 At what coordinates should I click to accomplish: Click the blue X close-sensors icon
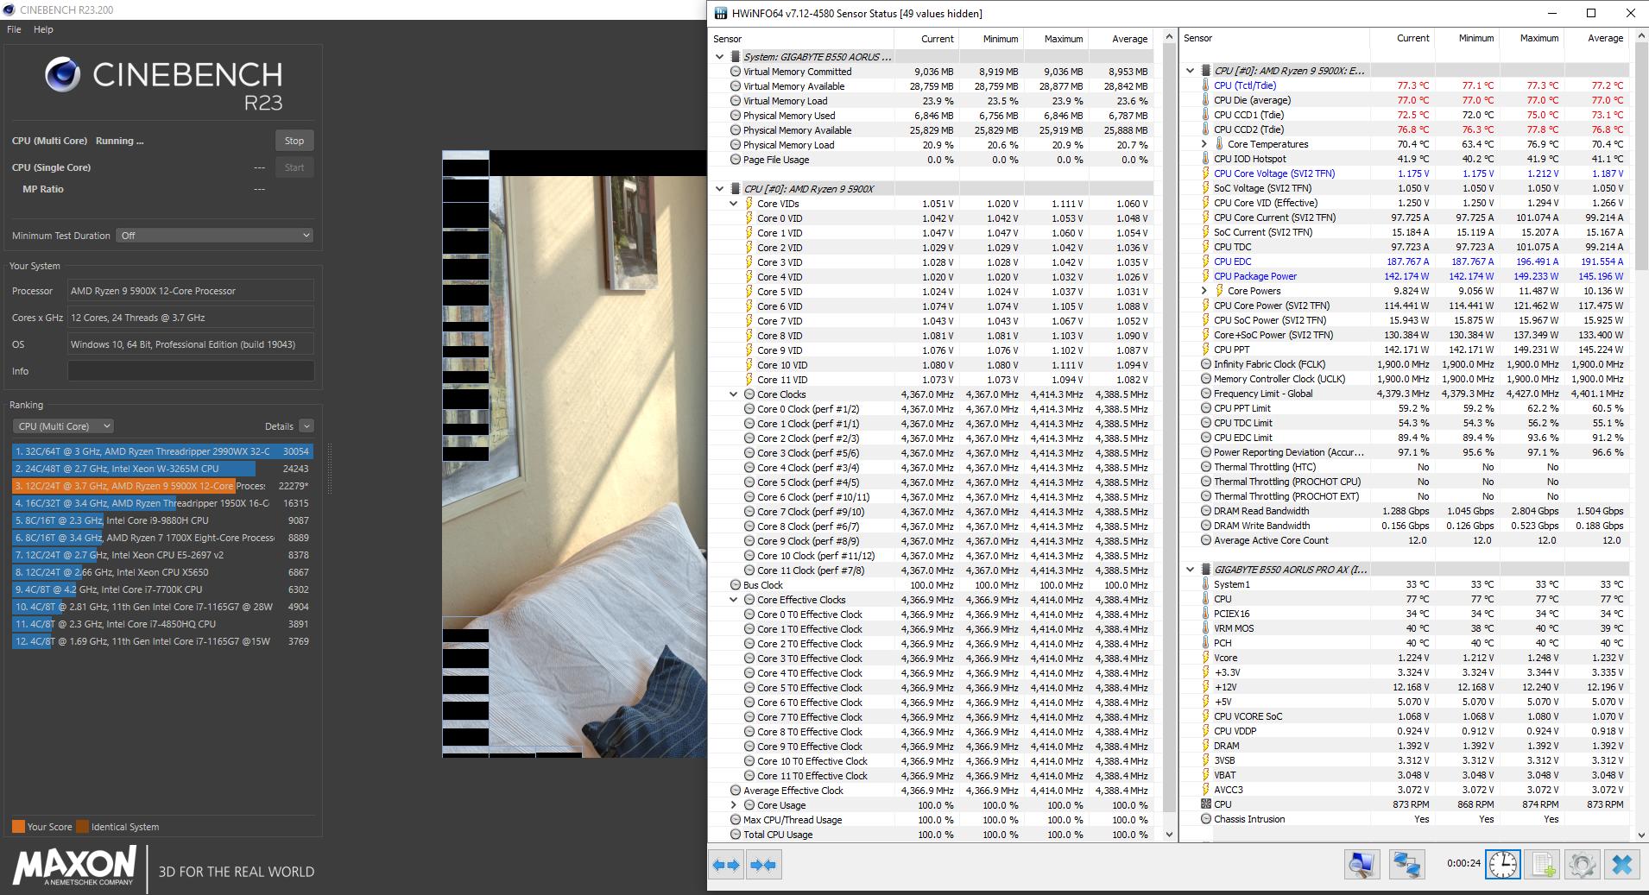pos(1622,864)
